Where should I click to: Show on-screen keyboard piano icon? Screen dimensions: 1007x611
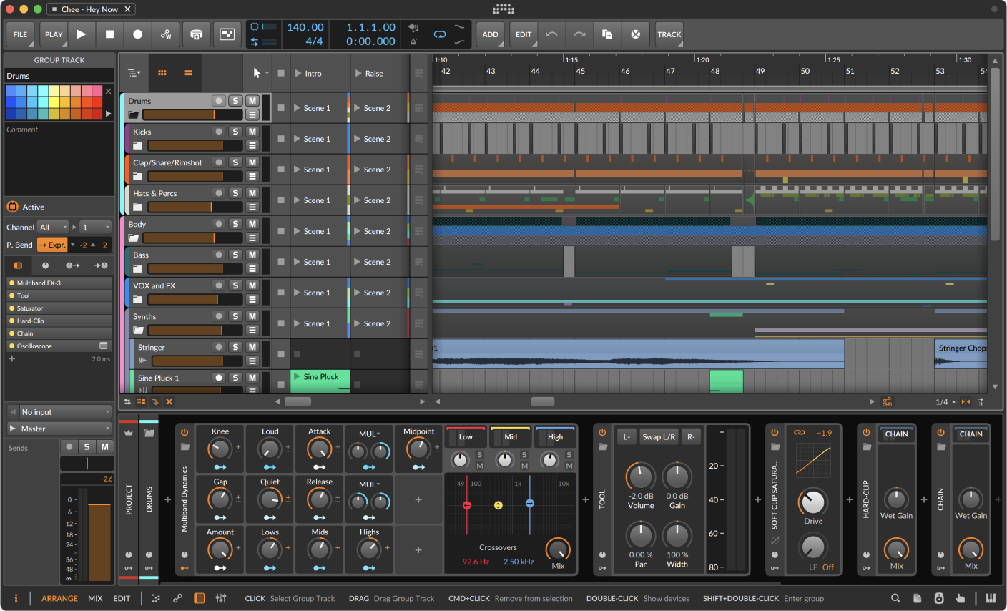(x=991, y=598)
